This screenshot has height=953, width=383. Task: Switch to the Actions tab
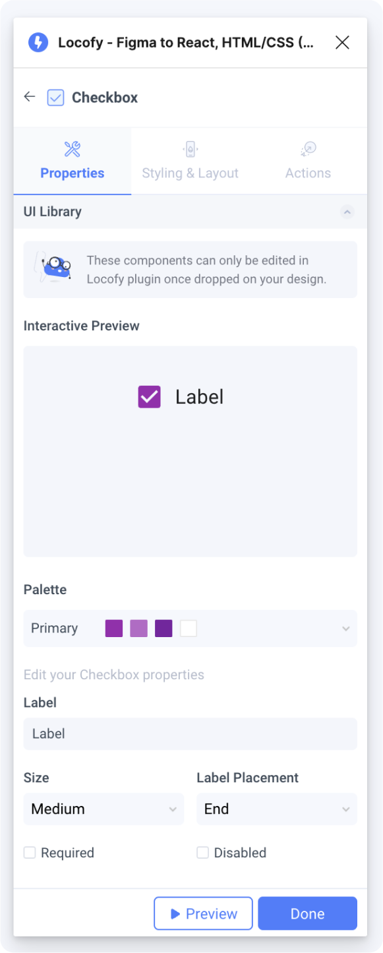(307, 162)
